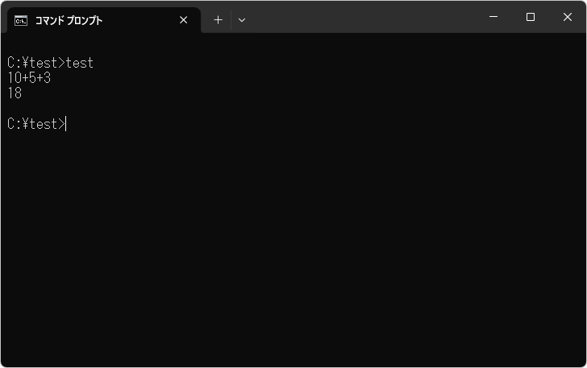Viewport: 587px width, 368px height.
Task: Open a new tab with the plus button
Action: point(218,20)
